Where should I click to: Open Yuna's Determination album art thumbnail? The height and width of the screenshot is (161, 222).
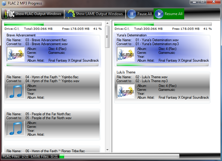126,54
